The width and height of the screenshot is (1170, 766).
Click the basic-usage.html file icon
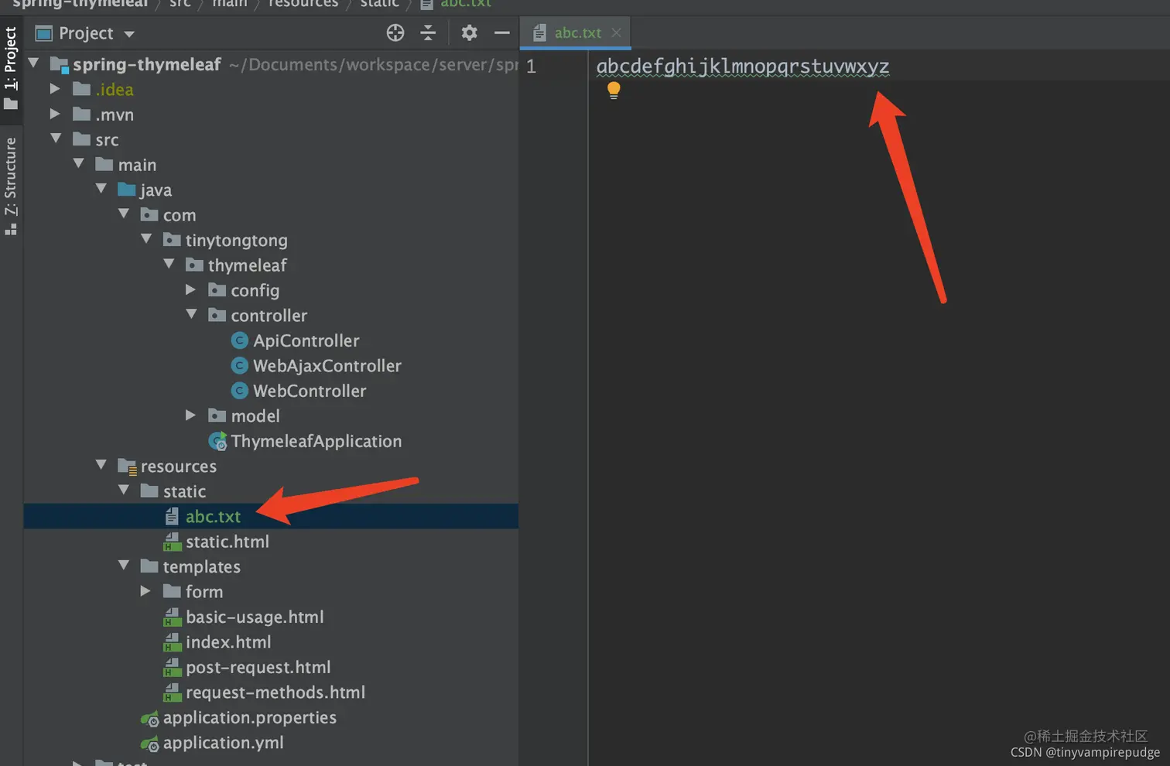coord(172,617)
